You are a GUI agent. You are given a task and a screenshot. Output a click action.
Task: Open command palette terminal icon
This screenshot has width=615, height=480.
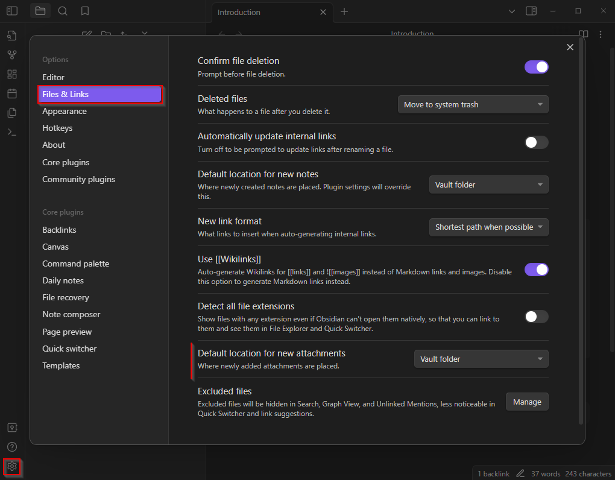(x=12, y=132)
